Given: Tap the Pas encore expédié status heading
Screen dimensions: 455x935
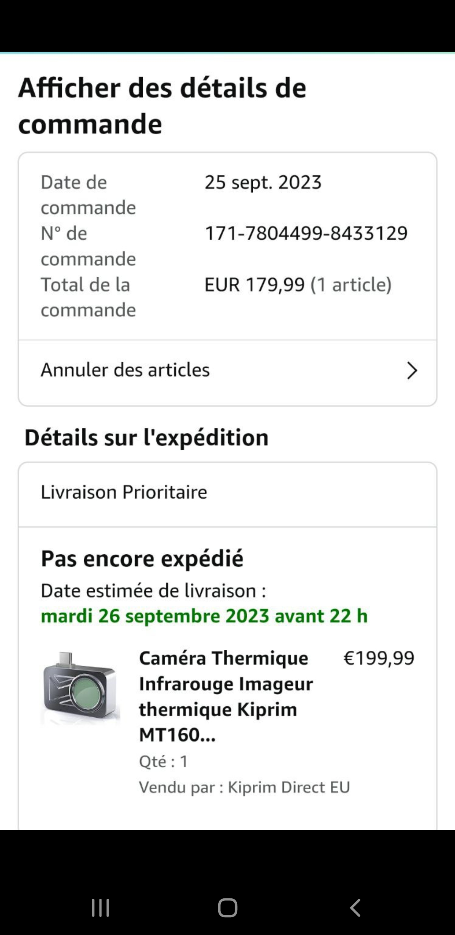Looking at the screenshot, I should (x=142, y=559).
